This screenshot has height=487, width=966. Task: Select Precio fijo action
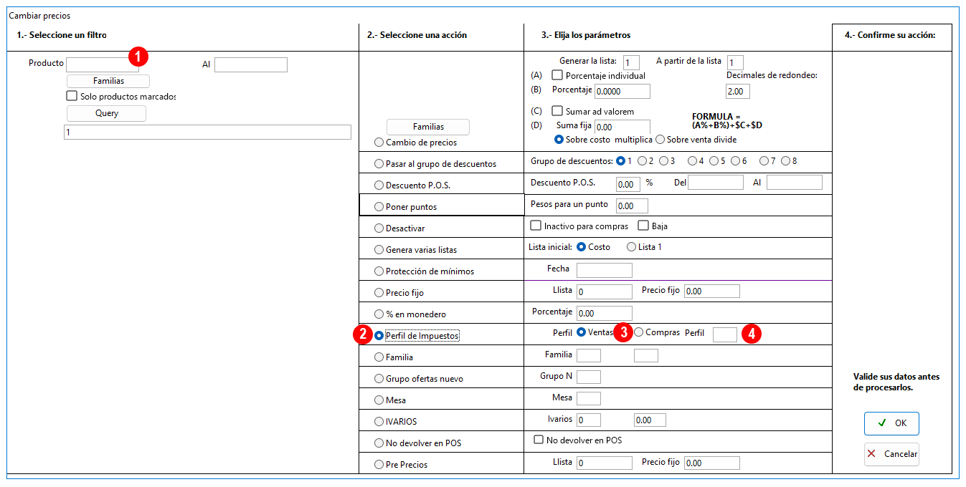[x=379, y=293]
